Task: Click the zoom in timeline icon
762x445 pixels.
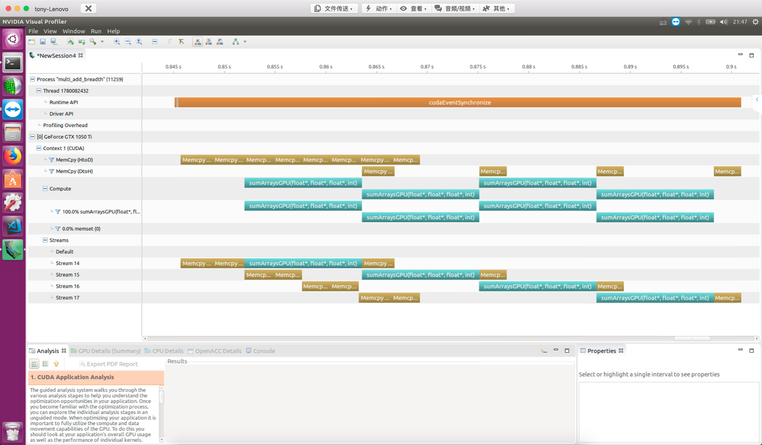Action: click(x=117, y=42)
